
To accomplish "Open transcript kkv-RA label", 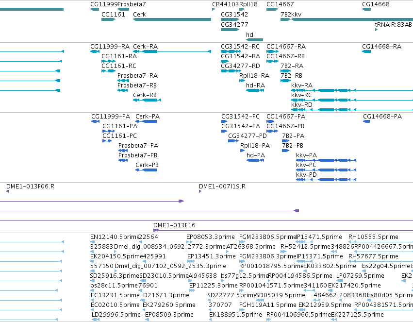I will tap(302, 85).
